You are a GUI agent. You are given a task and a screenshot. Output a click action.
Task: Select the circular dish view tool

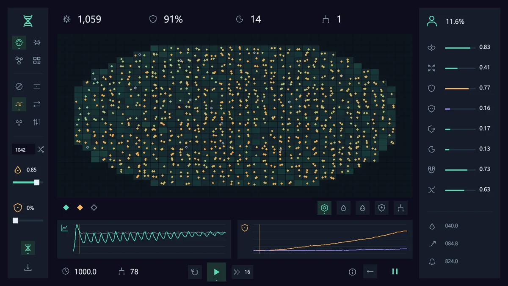pos(19,43)
